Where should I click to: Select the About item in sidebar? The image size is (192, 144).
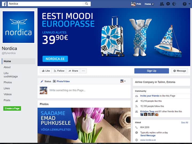(x=7, y=67)
